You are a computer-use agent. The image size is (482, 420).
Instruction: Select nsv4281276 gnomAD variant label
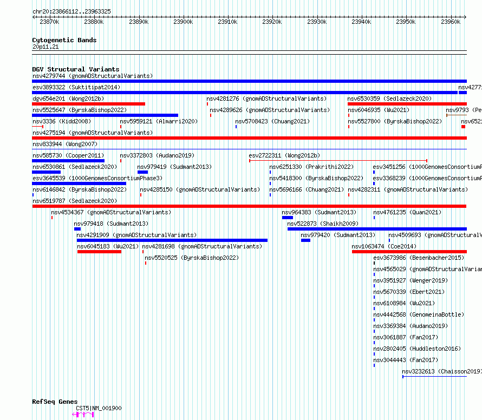[x=266, y=99]
